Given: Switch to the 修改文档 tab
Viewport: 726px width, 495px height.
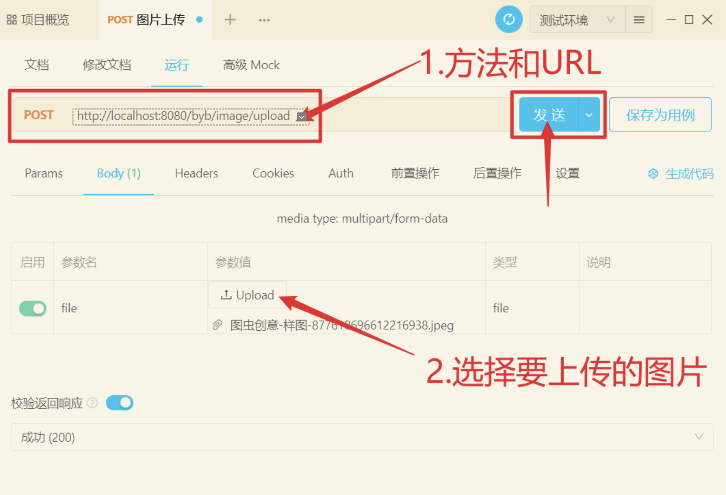Looking at the screenshot, I should click(107, 65).
